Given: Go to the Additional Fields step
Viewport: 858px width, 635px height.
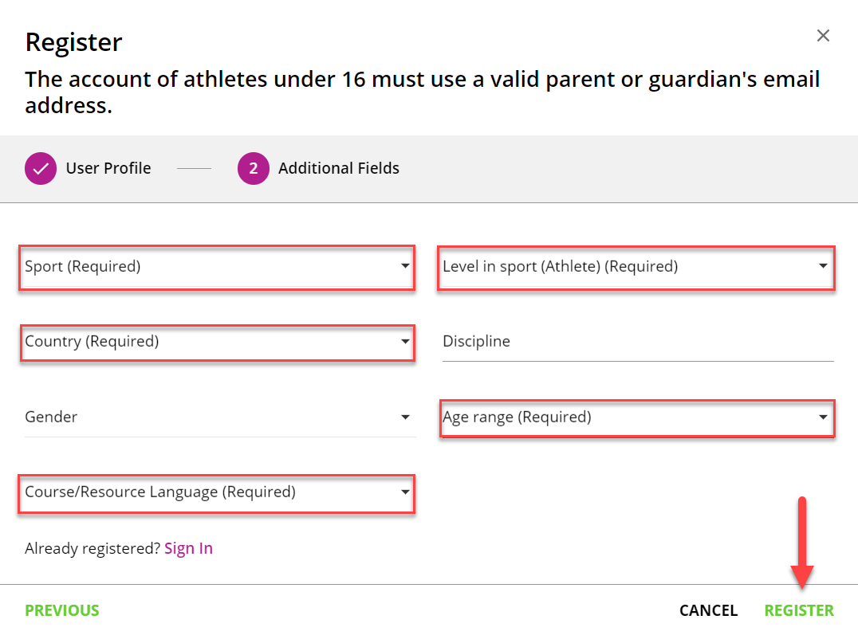Looking at the screenshot, I should 339,168.
